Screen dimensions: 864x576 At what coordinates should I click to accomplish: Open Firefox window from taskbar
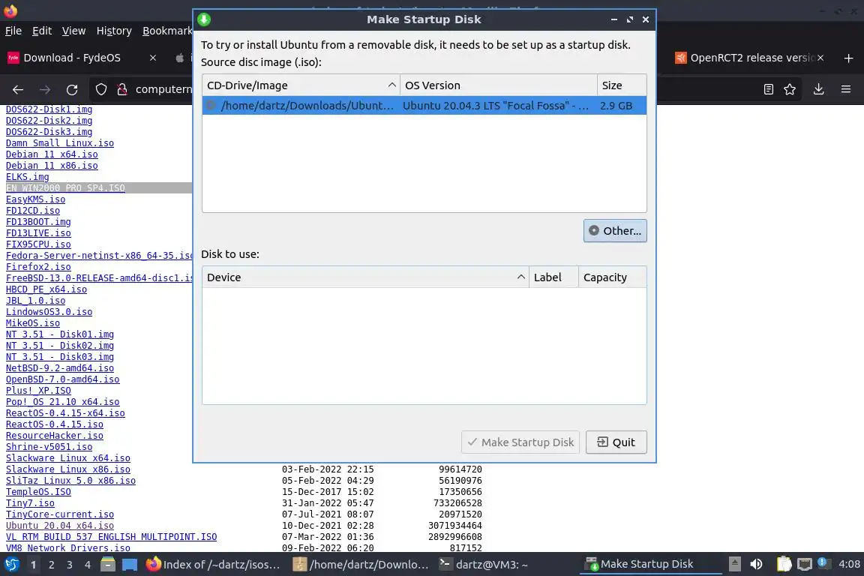click(x=213, y=565)
